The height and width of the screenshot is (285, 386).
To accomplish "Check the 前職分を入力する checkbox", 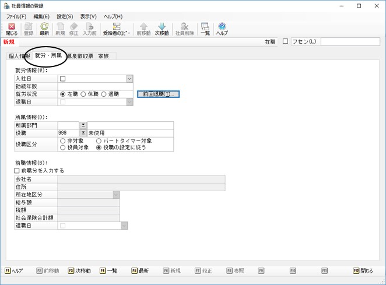I will (17, 171).
